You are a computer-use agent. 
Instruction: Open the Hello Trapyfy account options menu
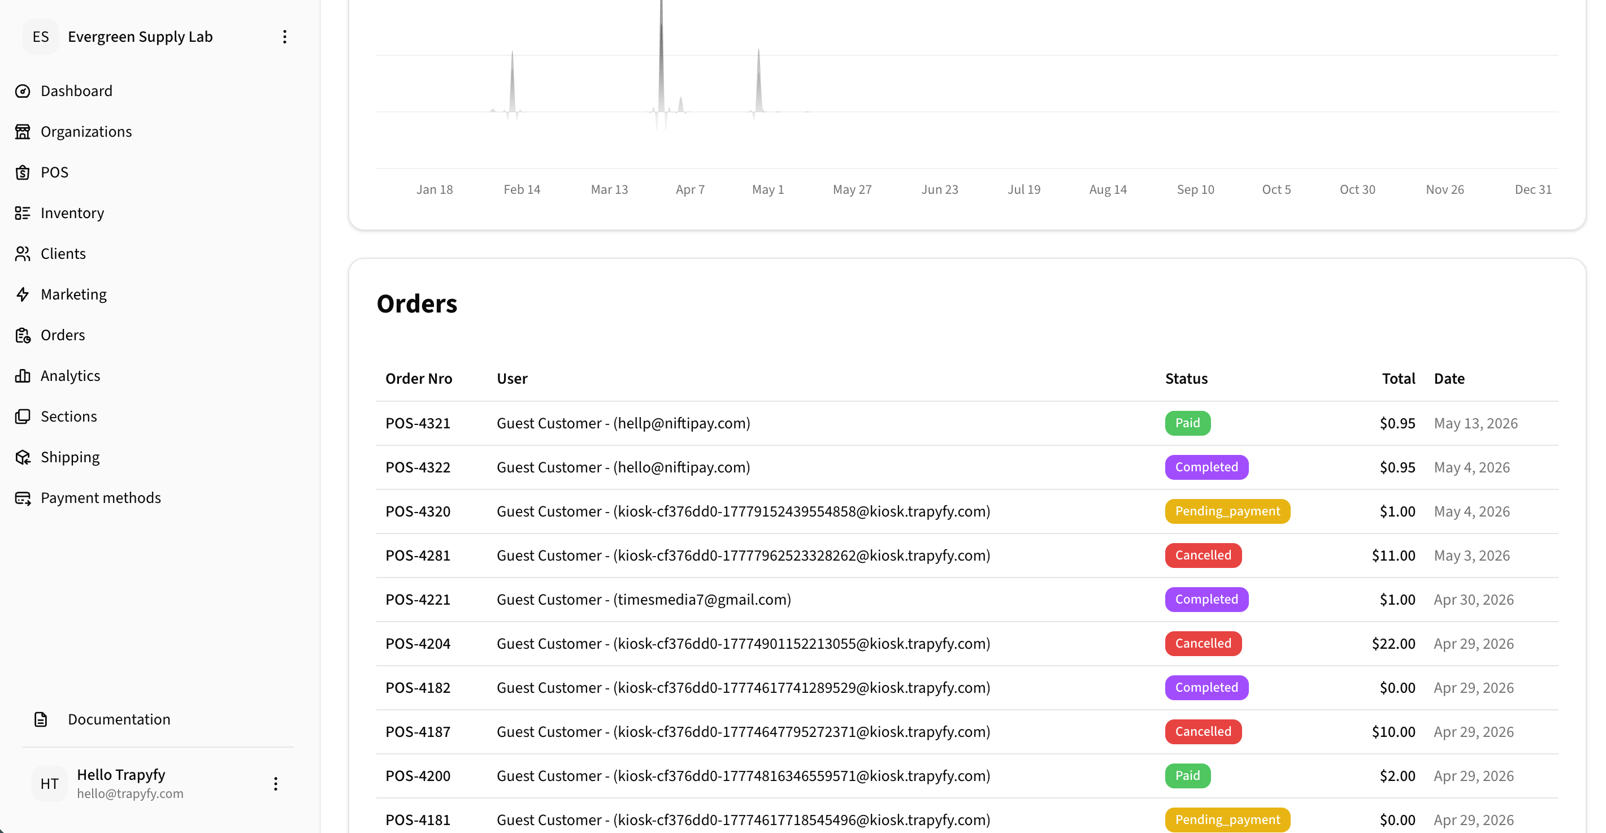(x=276, y=784)
